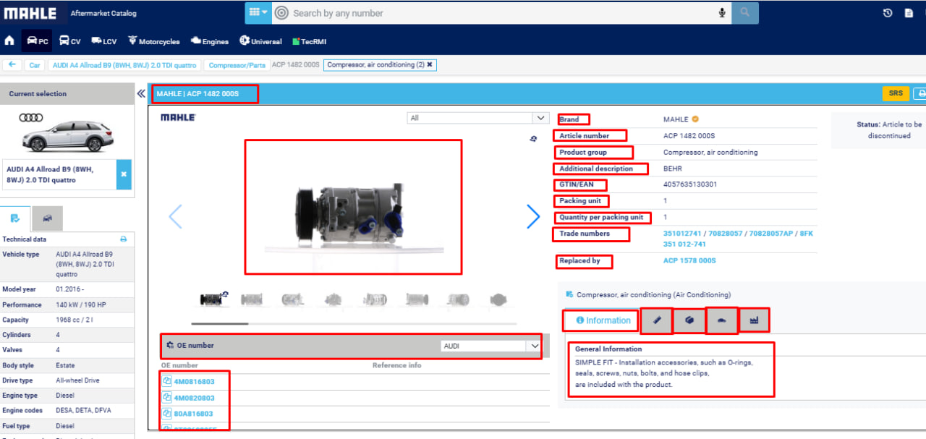Open OE number link 80A816803
Image resolution: width=926 pixels, height=439 pixels.
[193, 414]
